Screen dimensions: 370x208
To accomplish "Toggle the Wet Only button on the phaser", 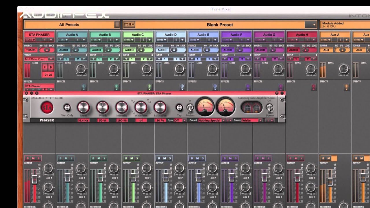I will point(67,108).
